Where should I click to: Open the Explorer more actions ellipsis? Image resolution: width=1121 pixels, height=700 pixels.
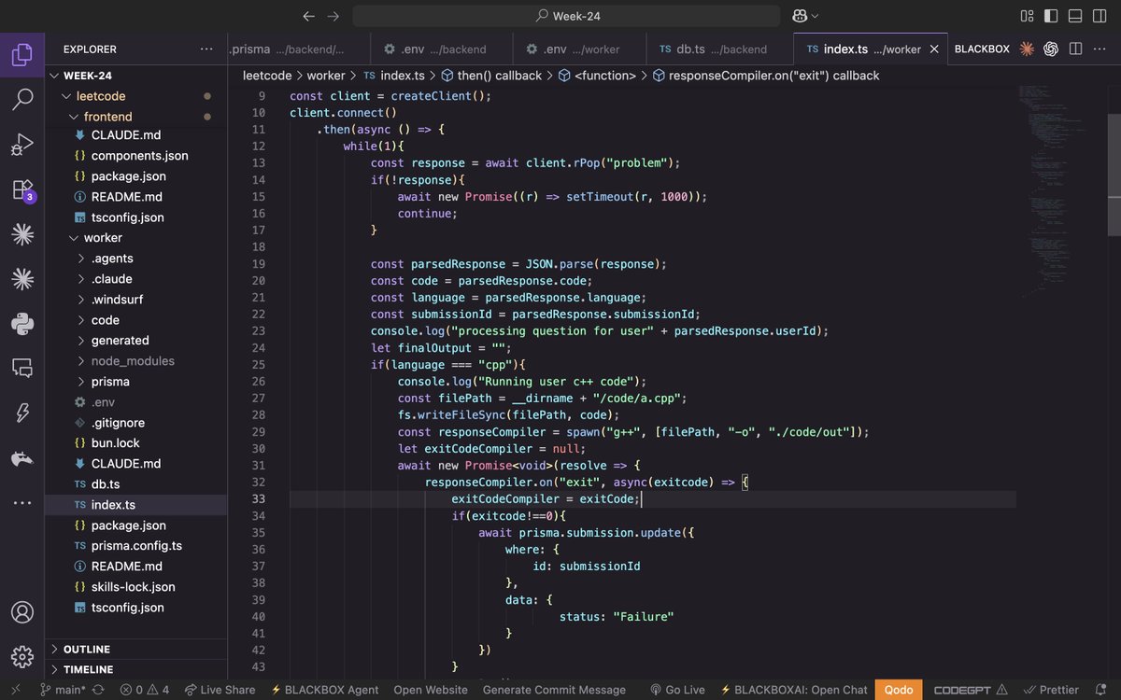point(206,49)
